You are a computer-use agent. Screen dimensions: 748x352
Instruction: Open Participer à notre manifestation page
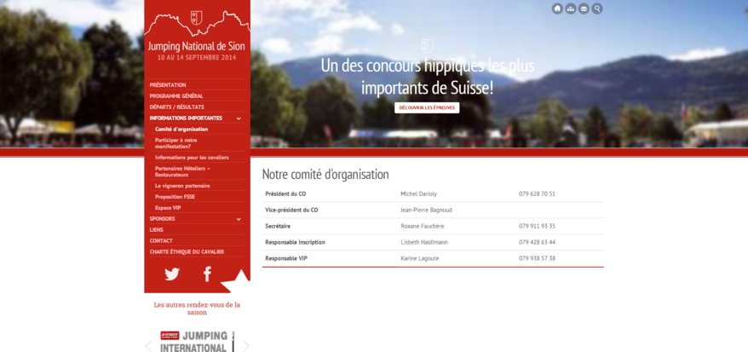176,143
